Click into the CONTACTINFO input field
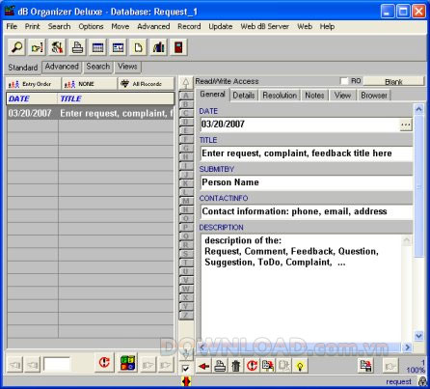The image size is (430, 389). click(x=307, y=211)
